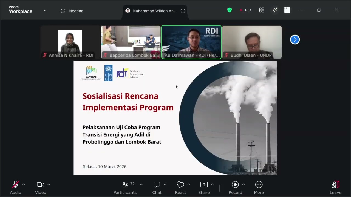Open video options caret next to Video
Screen dimensions: 351x197
pyautogui.click(x=49, y=184)
